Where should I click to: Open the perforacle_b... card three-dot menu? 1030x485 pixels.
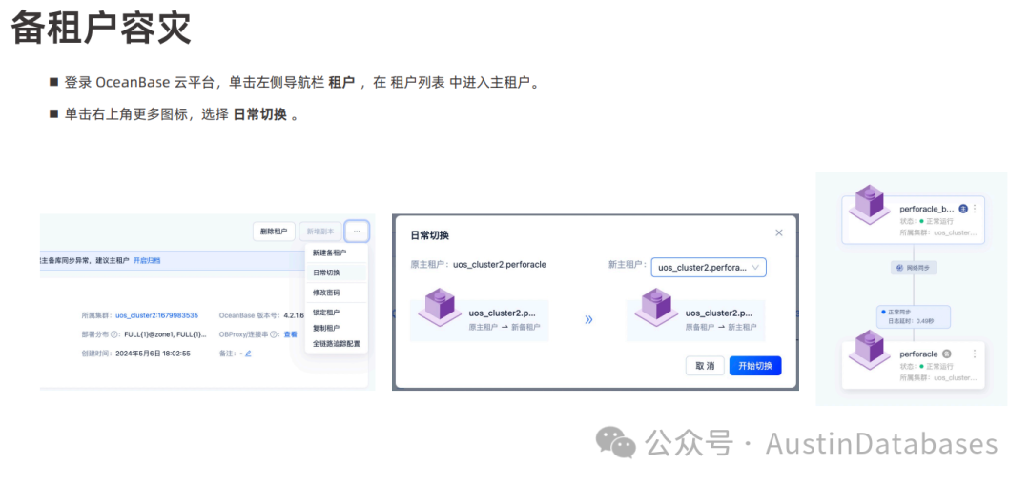click(975, 209)
